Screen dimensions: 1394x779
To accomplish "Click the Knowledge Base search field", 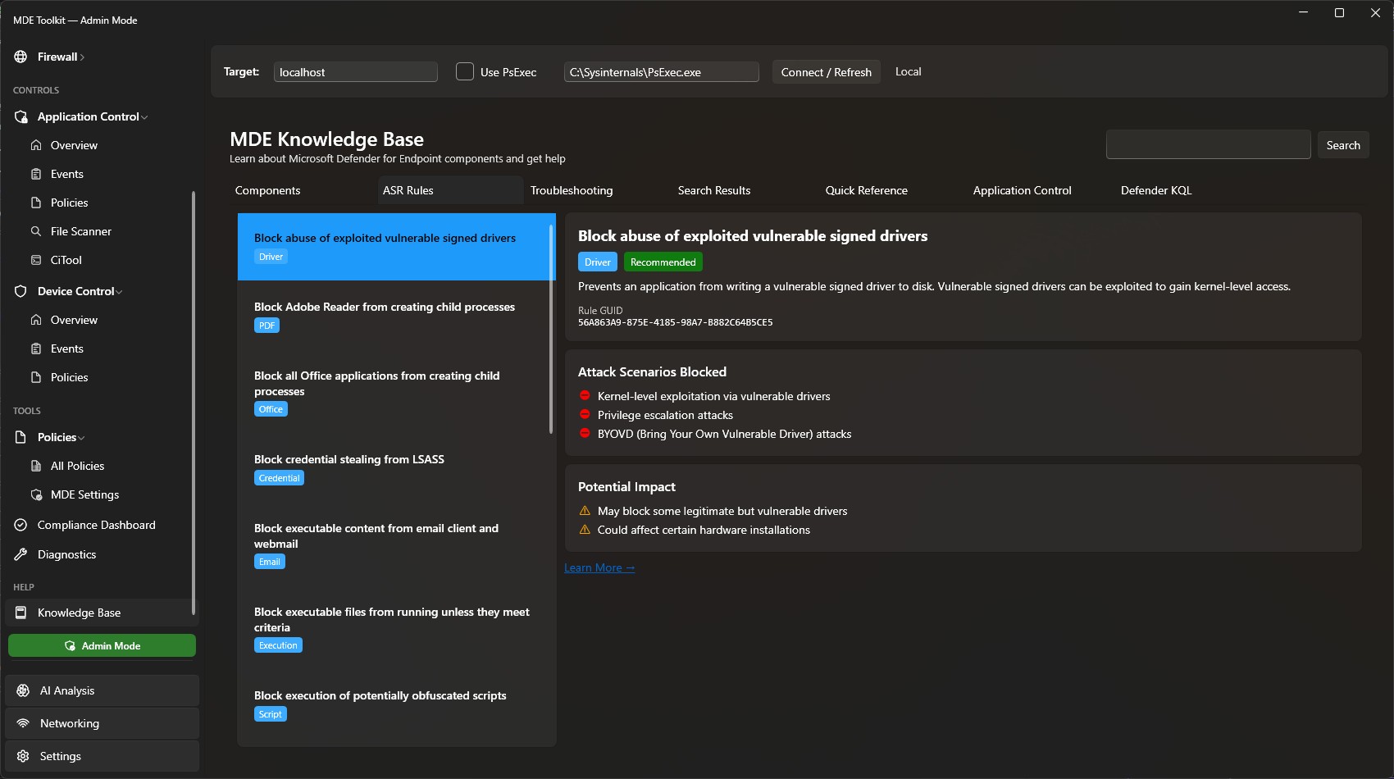I will pyautogui.click(x=1207, y=145).
